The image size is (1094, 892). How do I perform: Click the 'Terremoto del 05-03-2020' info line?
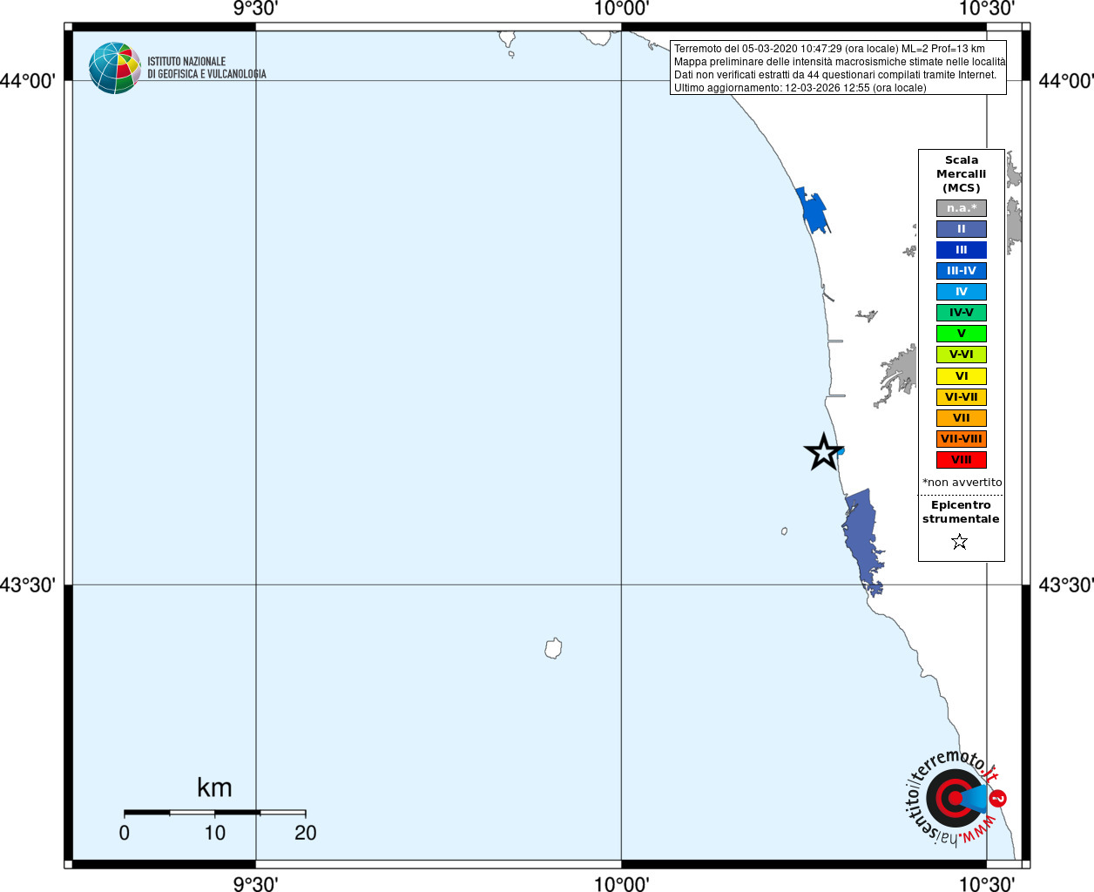(829, 49)
